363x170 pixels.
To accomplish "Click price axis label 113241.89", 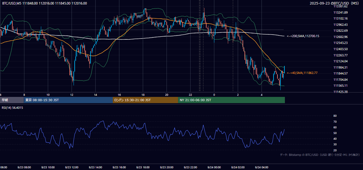I will tap(340, 12).
